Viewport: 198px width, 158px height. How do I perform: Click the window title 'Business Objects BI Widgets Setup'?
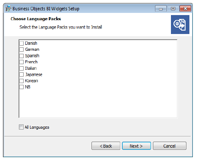[x=46, y=9]
